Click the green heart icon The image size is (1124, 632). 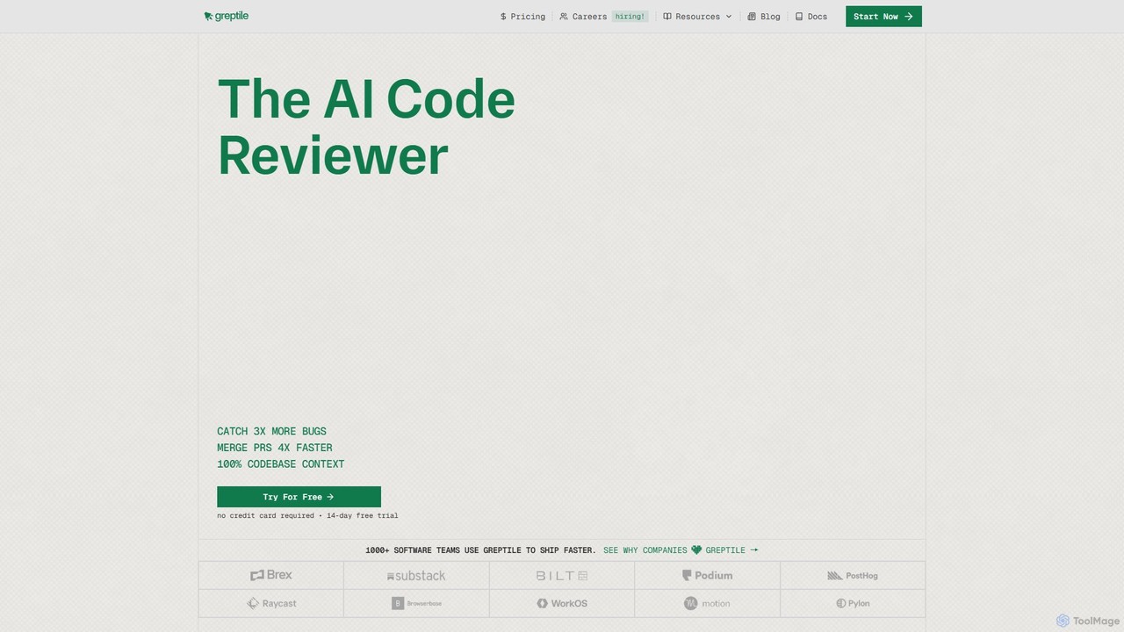click(696, 550)
